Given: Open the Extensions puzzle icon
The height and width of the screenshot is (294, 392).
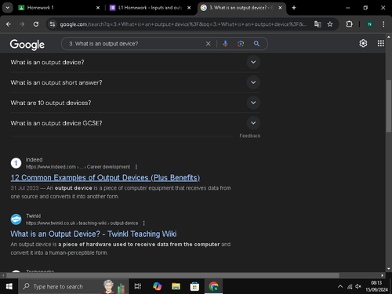Looking at the screenshot, I should point(349,24).
